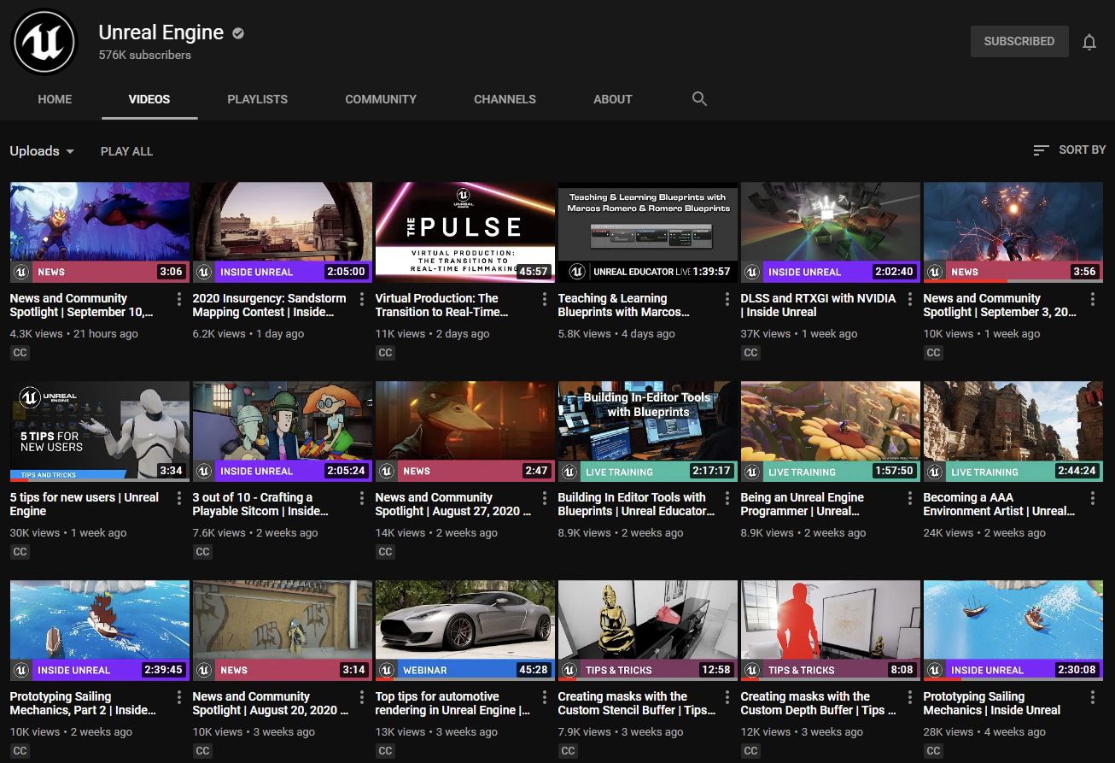Toggle the Subscribed button

coord(1019,41)
